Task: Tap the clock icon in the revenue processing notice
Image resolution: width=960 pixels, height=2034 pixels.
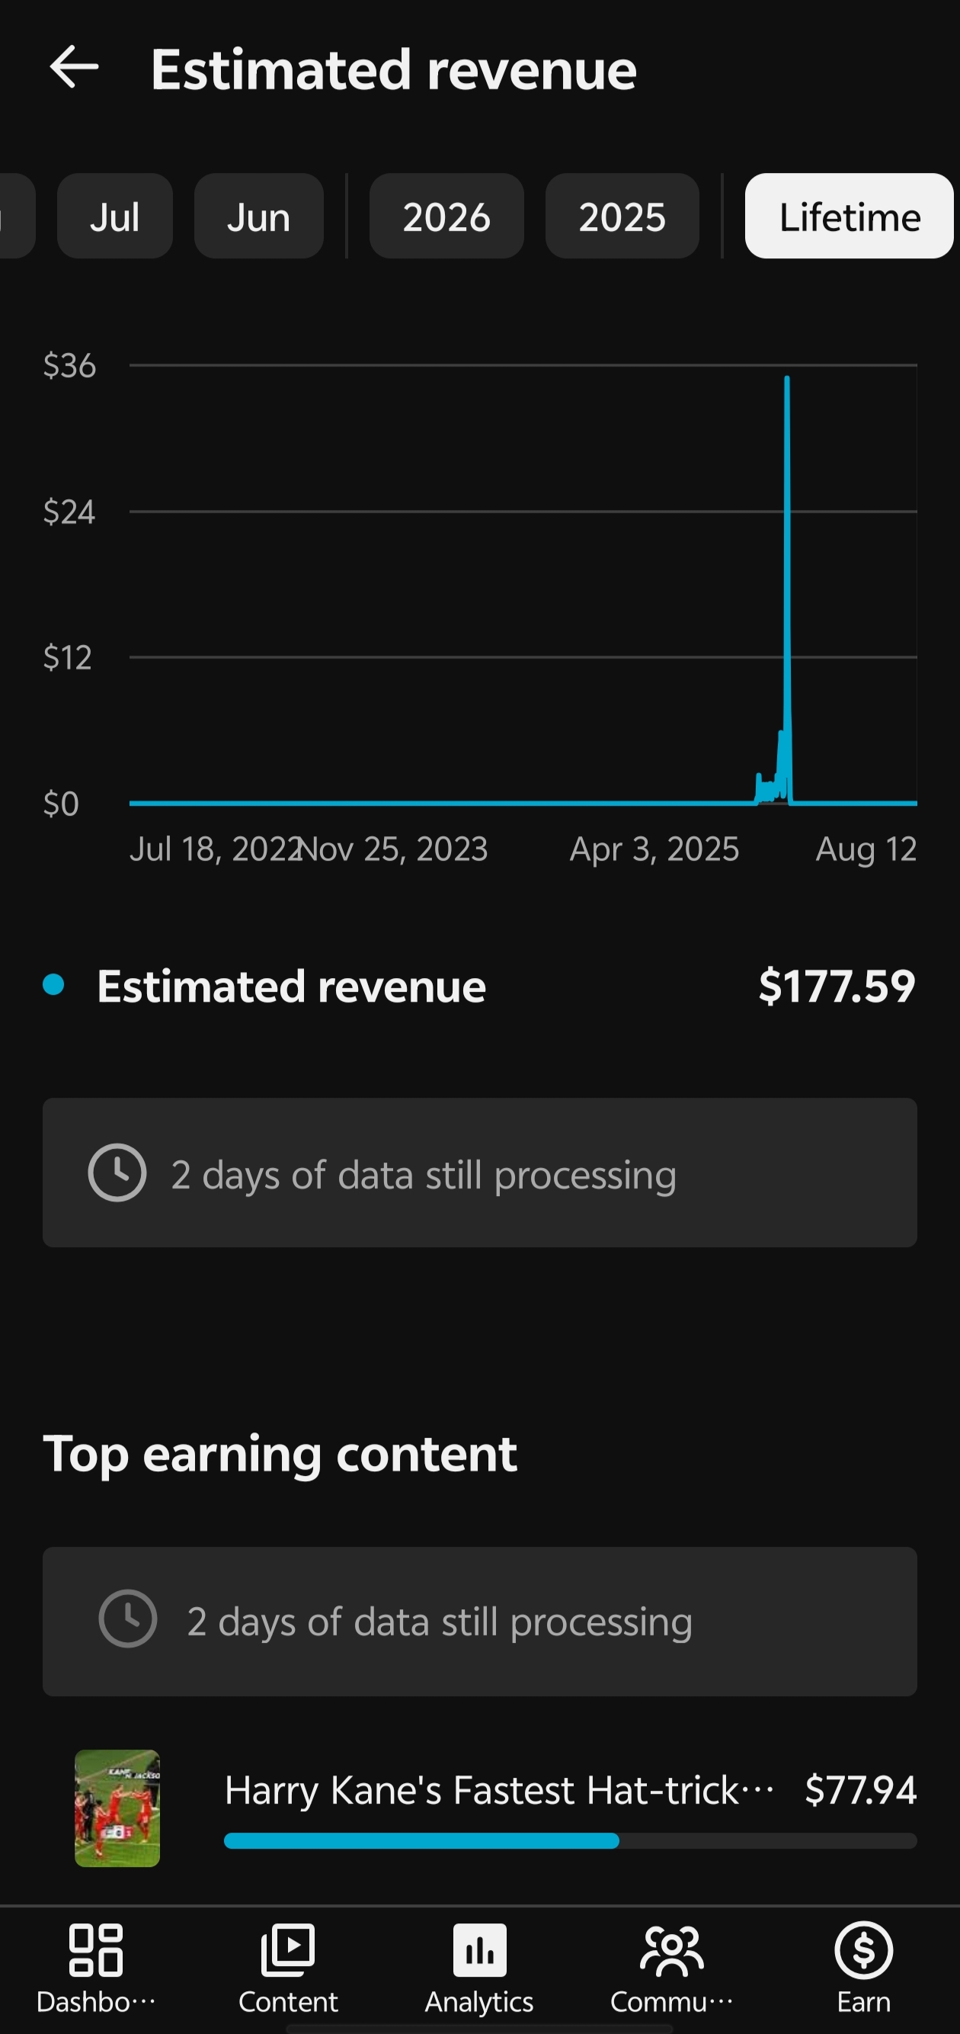Action: click(x=117, y=1173)
